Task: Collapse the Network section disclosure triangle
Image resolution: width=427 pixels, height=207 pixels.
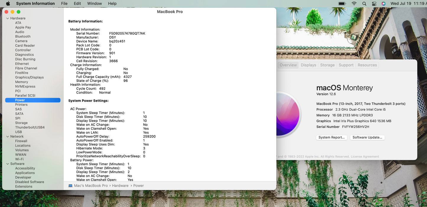Action: click(8, 137)
